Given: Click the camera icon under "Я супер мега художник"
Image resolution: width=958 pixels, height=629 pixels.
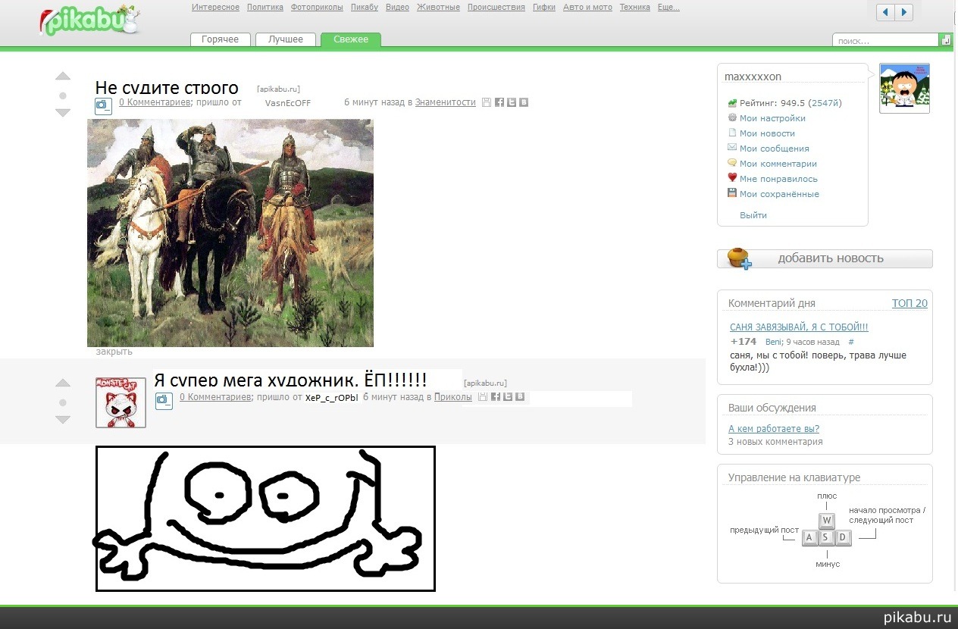Looking at the screenshot, I should 164,401.
